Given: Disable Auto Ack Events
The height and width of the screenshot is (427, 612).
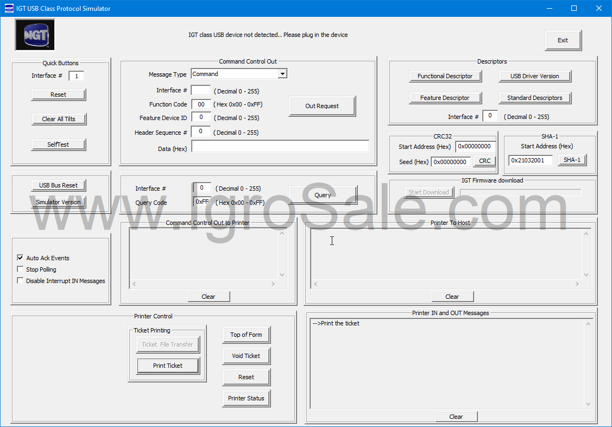Looking at the screenshot, I should pyautogui.click(x=20, y=258).
